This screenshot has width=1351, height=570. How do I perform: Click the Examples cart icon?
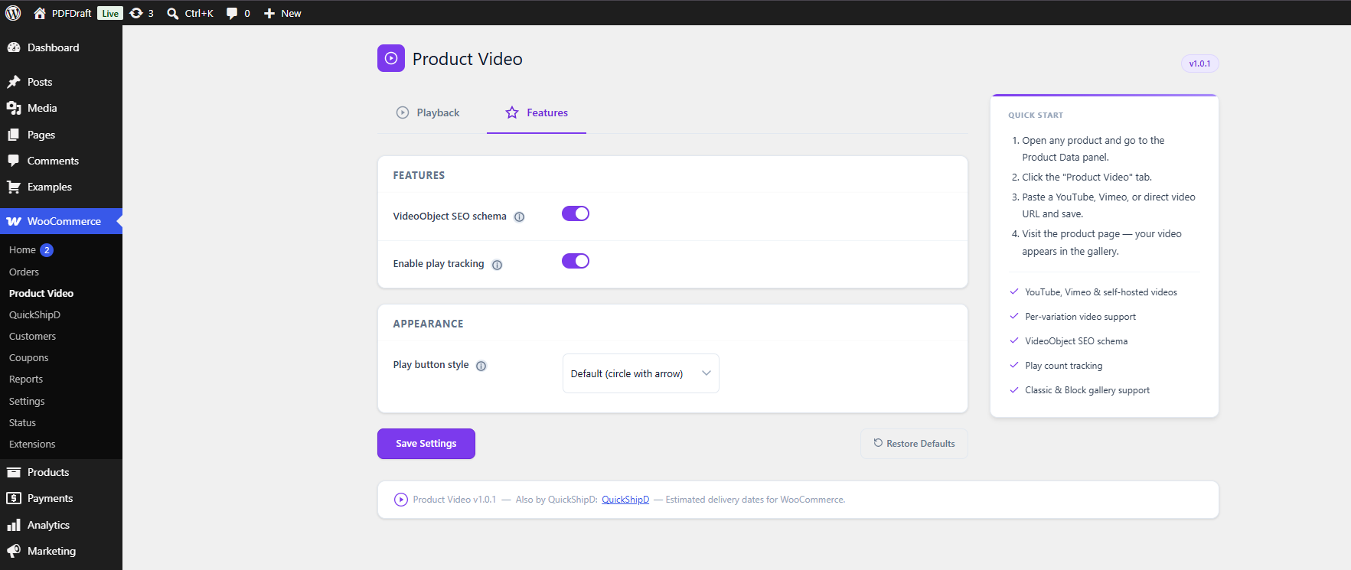(14, 187)
